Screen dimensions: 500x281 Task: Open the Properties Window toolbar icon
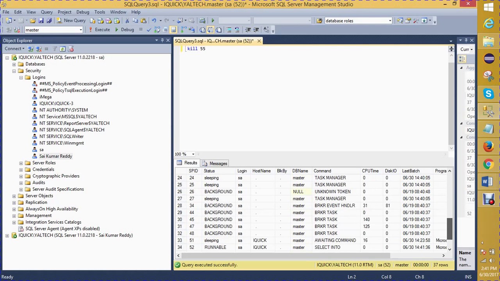[408, 21]
